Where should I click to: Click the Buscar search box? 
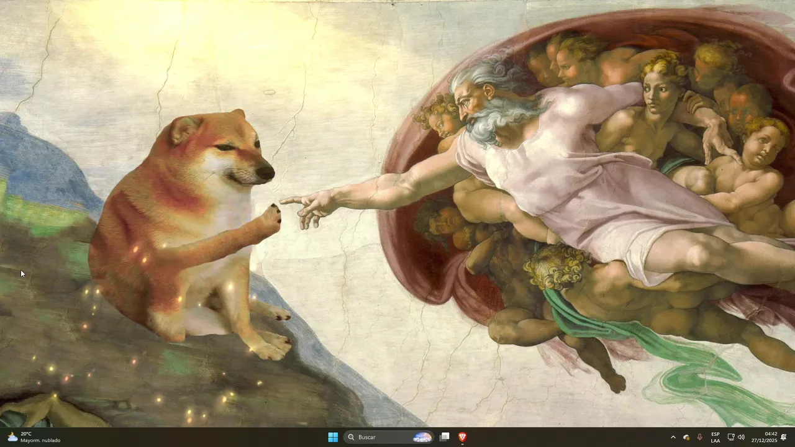click(389, 437)
